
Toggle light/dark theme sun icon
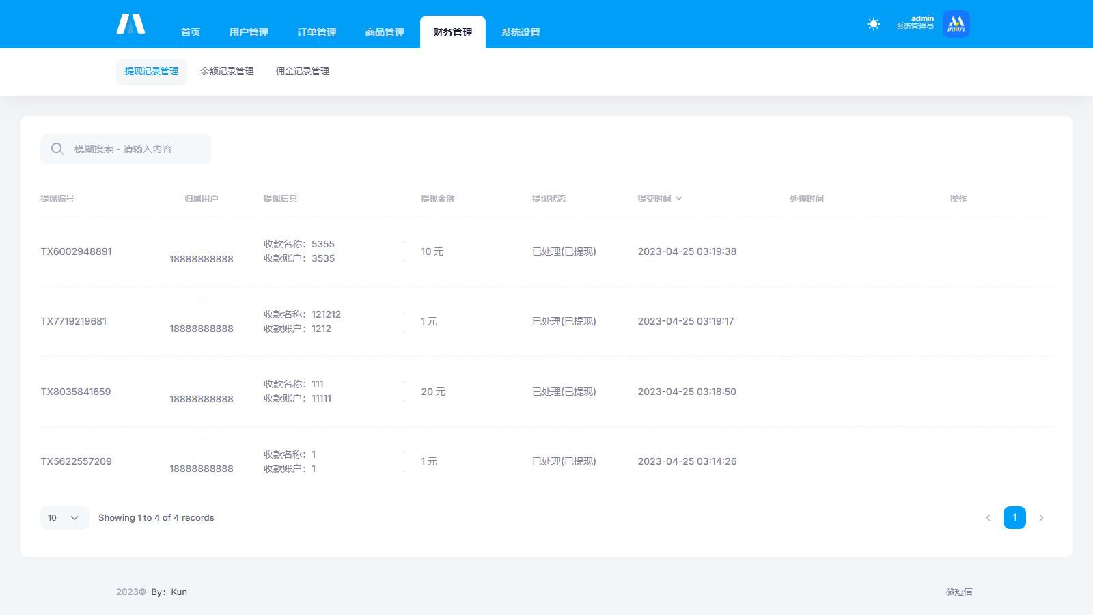(x=873, y=24)
